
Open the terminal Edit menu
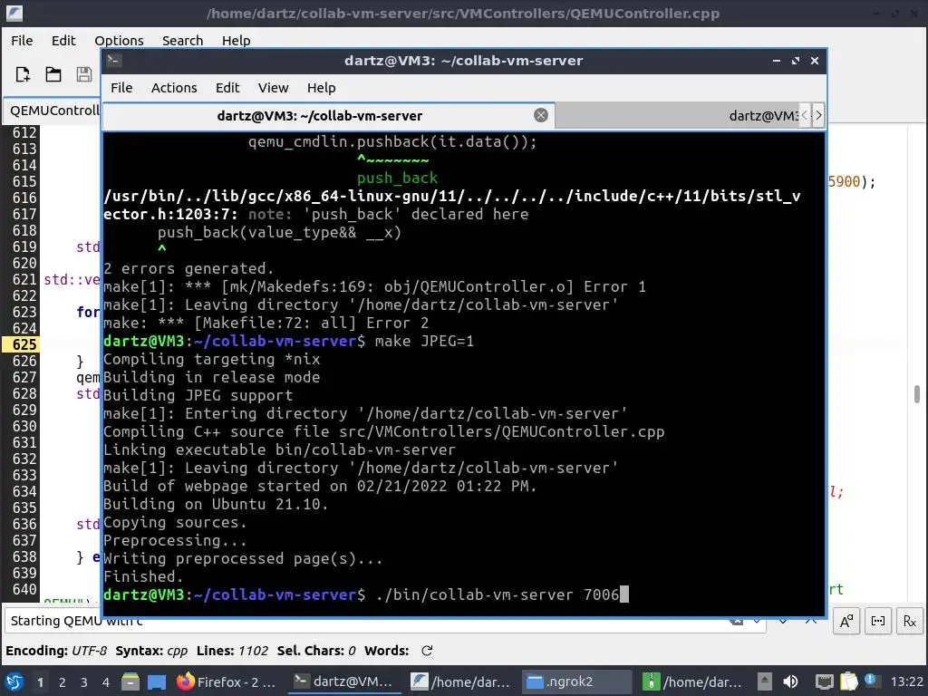click(x=227, y=88)
